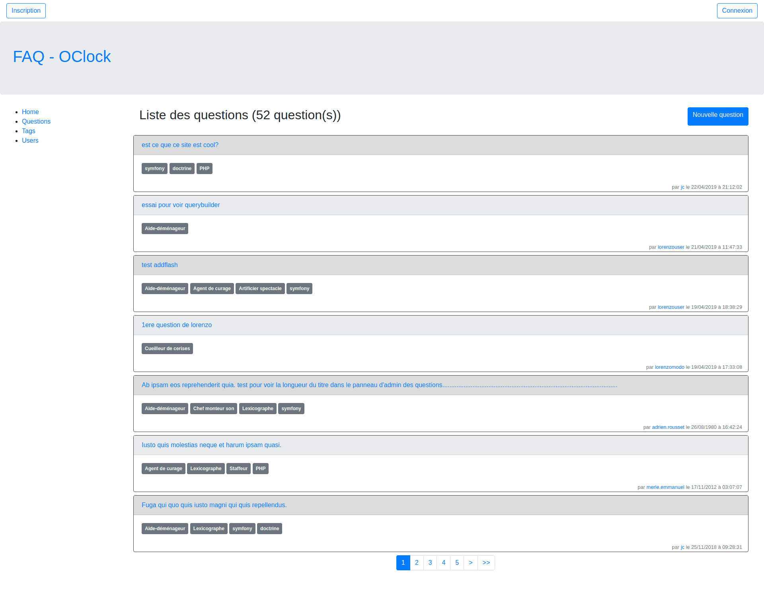
Task: Open the question 'est ce que ce site est cool?'
Action: pyautogui.click(x=179, y=145)
